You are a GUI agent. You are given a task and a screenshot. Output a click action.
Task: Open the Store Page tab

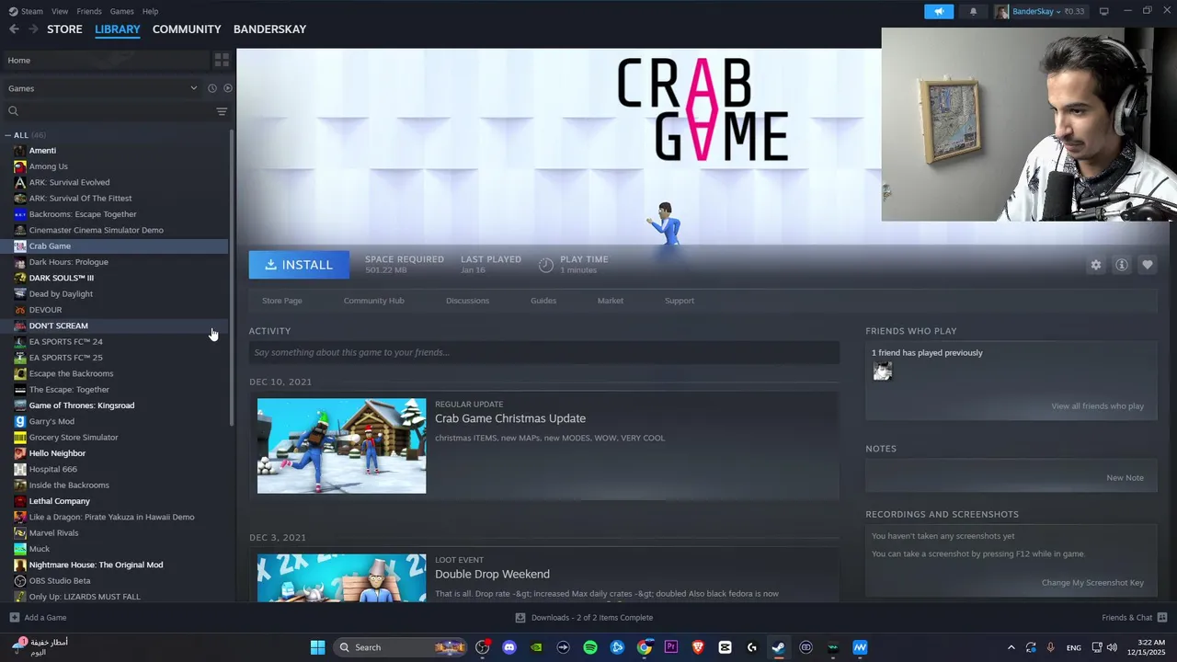click(281, 301)
